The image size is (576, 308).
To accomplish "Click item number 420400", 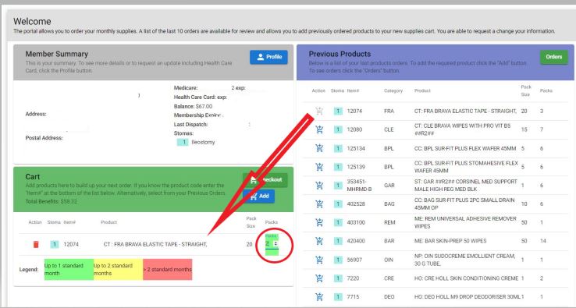I will click(356, 241).
